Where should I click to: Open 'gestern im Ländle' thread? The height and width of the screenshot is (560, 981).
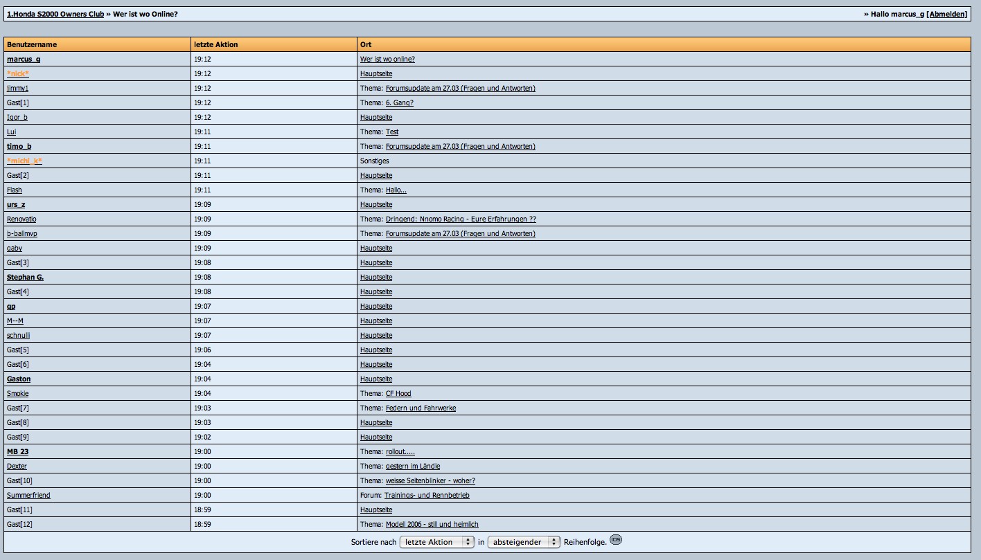412,467
